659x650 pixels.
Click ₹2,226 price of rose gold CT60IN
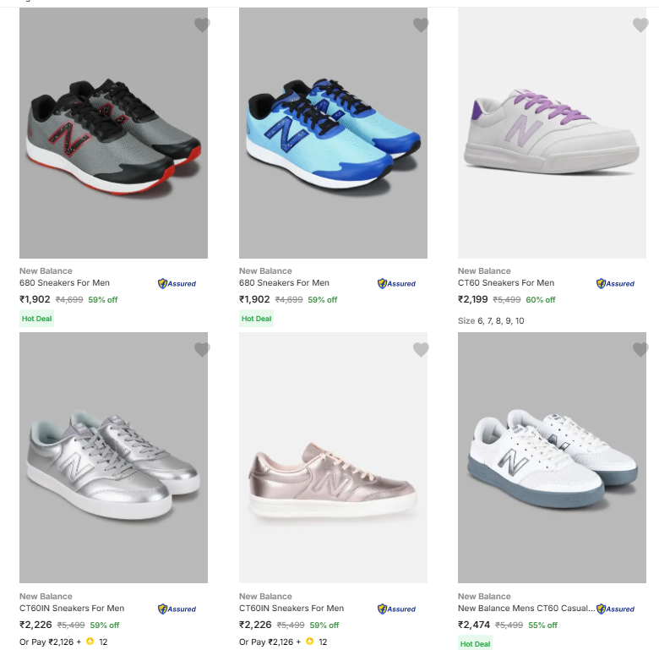pyautogui.click(x=255, y=625)
